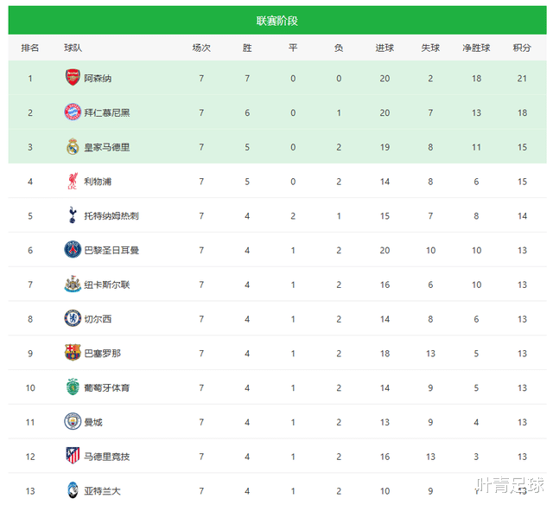Click the Sporting CP crest icon
This screenshot has height=505, width=553.
[73, 387]
